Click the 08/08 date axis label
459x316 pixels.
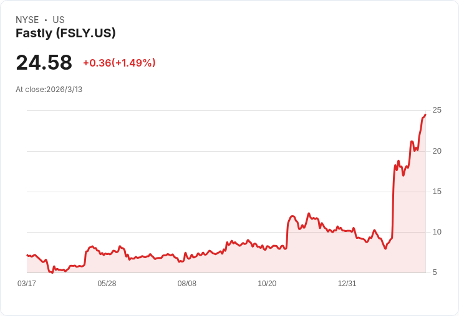tap(186, 284)
